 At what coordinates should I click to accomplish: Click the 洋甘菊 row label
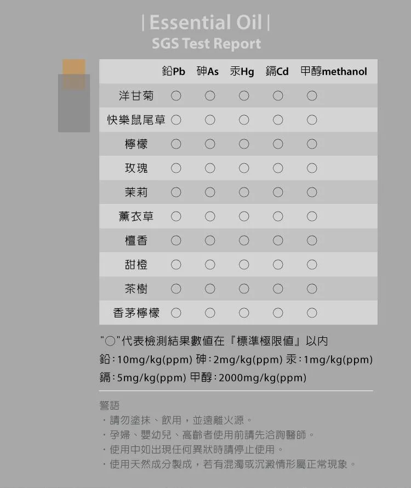pyautogui.click(x=136, y=96)
